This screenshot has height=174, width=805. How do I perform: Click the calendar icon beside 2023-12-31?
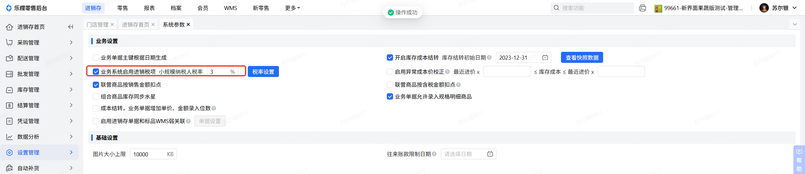[x=545, y=57]
